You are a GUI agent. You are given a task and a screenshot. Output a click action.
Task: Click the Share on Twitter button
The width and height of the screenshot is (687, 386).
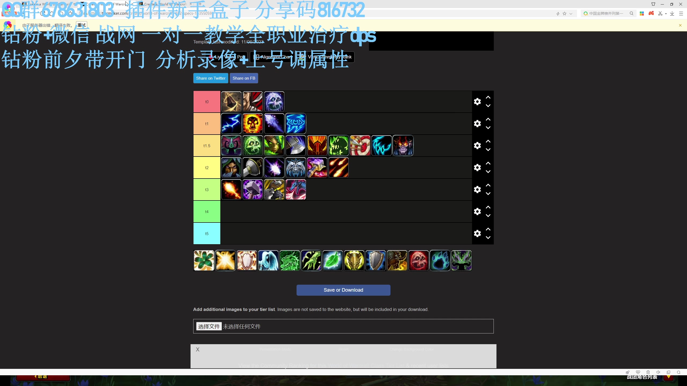[x=210, y=78]
